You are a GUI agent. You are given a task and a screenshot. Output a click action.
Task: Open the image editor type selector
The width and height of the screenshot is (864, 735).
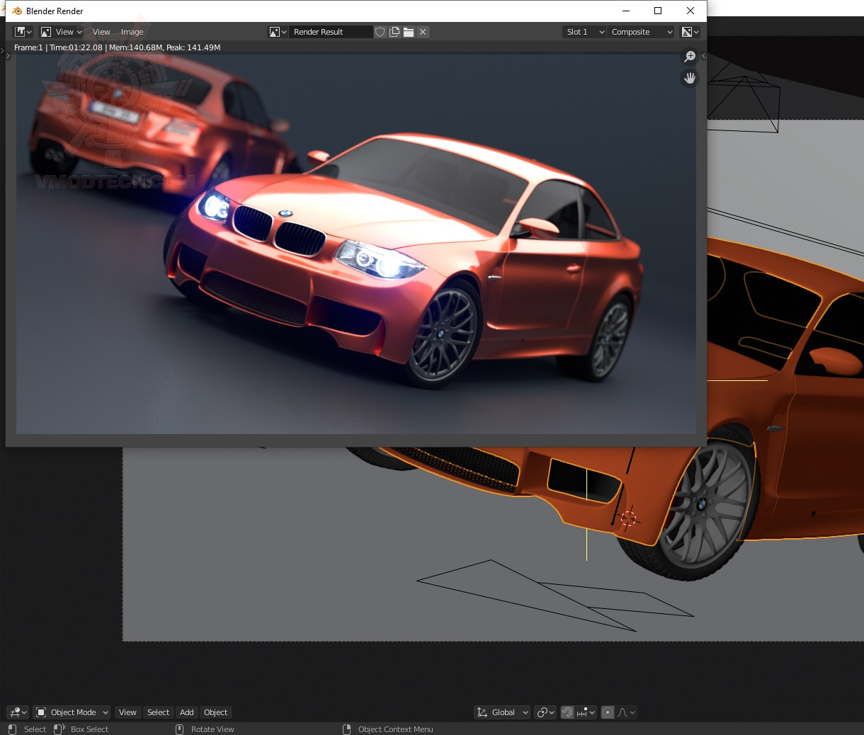click(23, 32)
